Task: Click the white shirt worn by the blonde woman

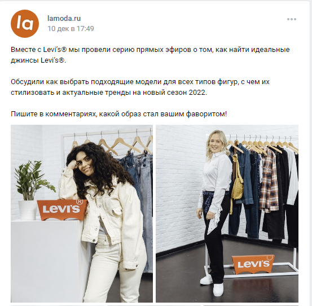Action: (216, 179)
